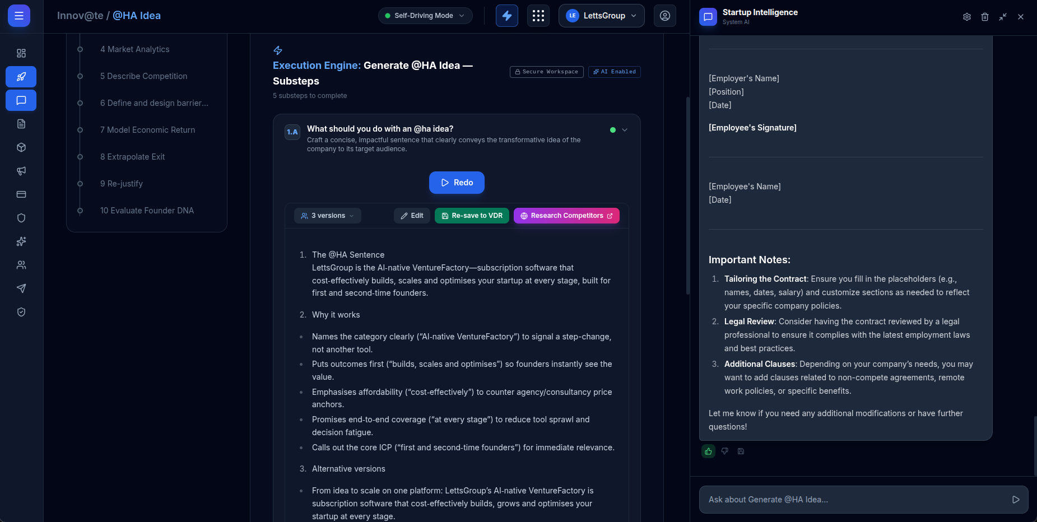Viewport: 1037px width, 522px height.
Task: Toggle thumbs down on the AI response
Action: click(724, 451)
